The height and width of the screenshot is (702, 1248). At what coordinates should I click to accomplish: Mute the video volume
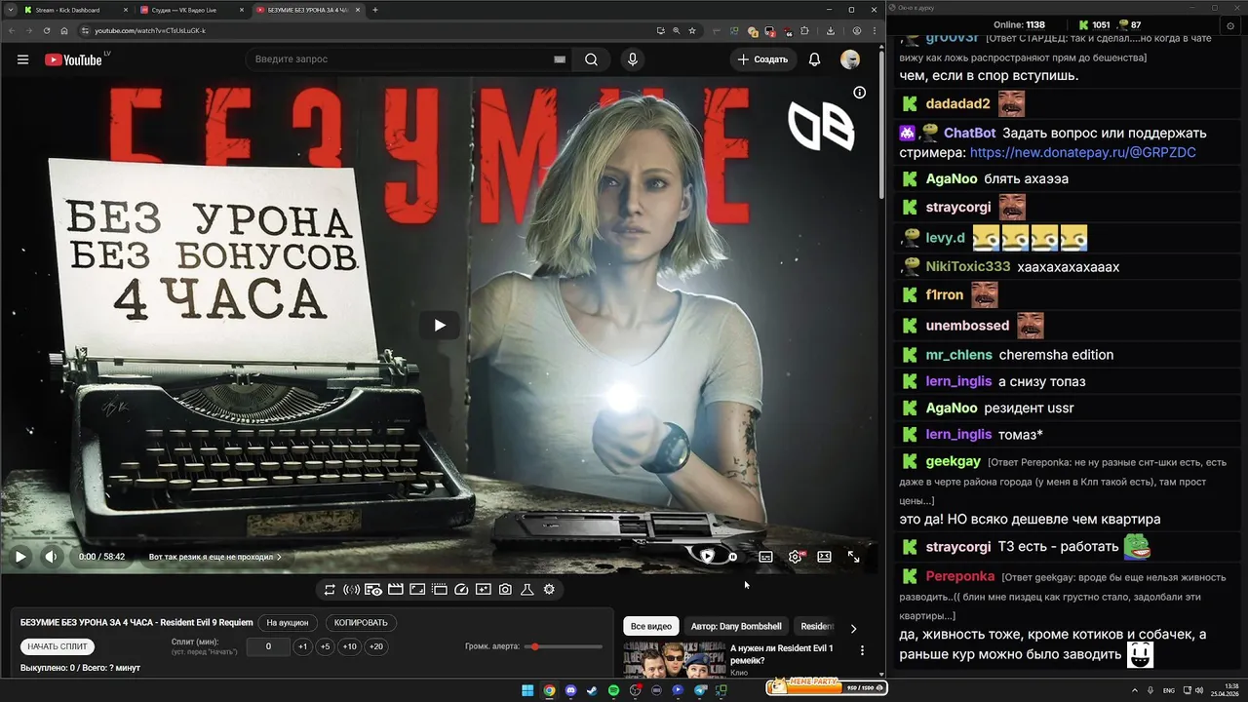(51, 557)
